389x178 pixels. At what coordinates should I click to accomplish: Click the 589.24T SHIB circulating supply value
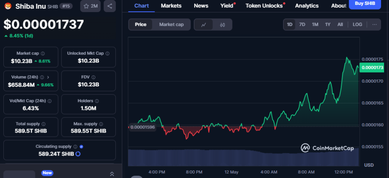click(56, 154)
